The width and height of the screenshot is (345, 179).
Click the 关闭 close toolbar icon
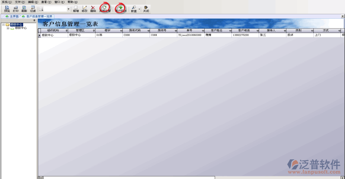(x=146, y=9)
